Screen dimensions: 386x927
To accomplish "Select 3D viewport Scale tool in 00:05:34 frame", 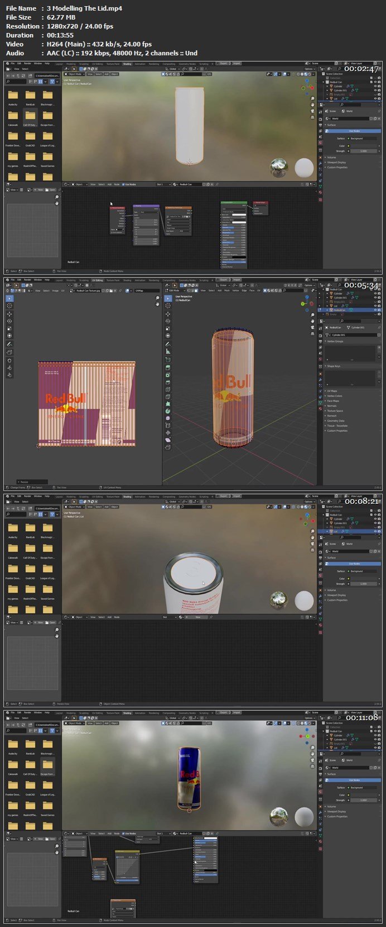I will point(168,328).
